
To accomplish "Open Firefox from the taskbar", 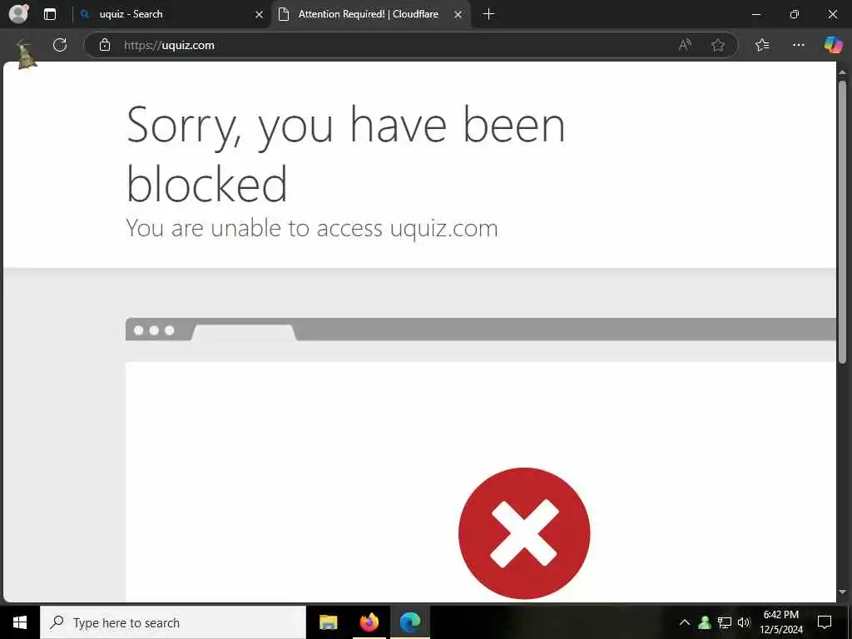I will click(x=369, y=622).
